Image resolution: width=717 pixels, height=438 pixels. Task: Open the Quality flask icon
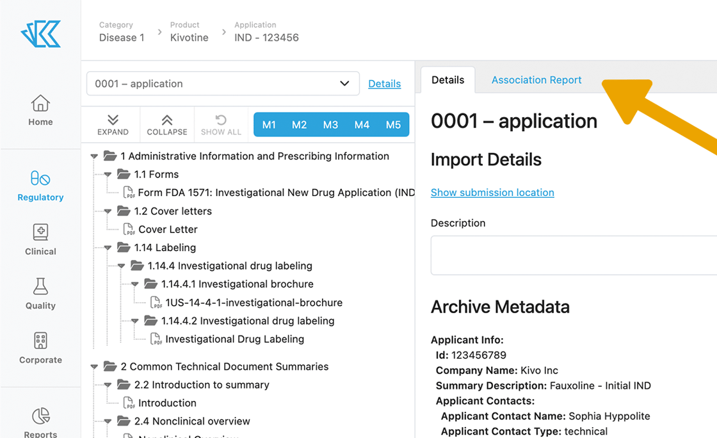click(x=40, y=287)
